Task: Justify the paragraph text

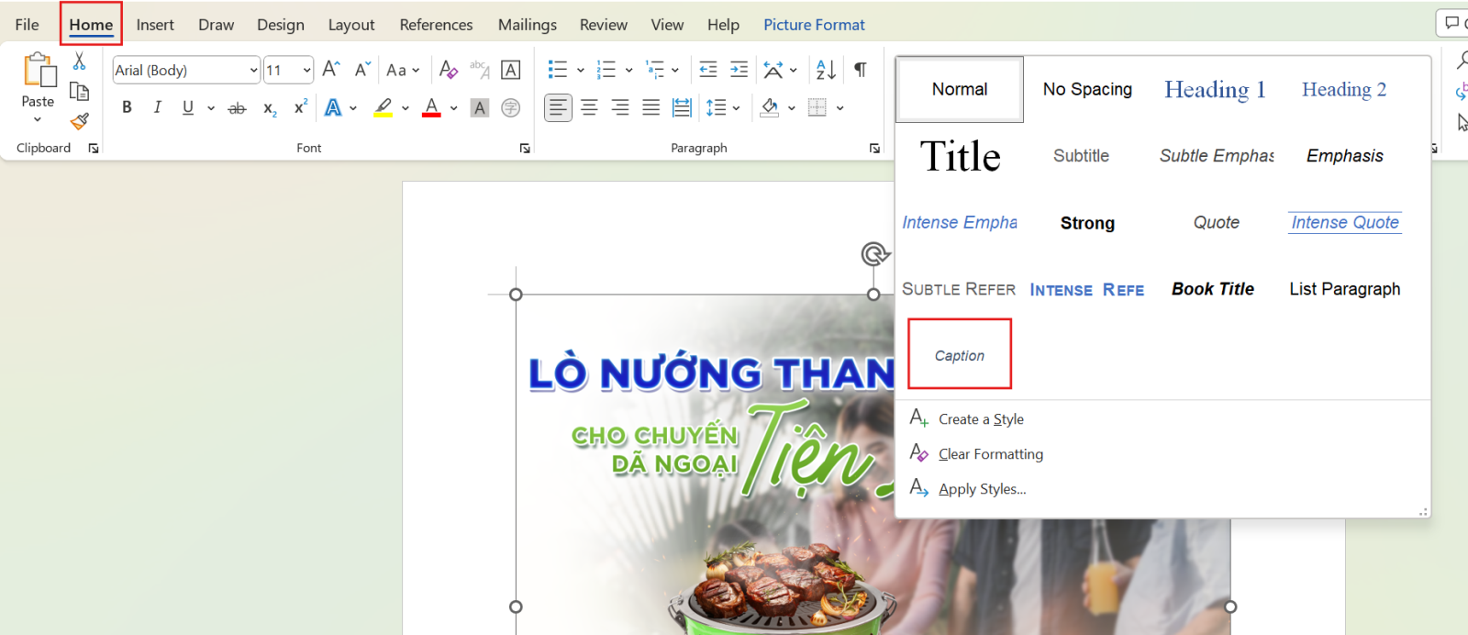Action: pyautogui.click(x=651, y=108)
